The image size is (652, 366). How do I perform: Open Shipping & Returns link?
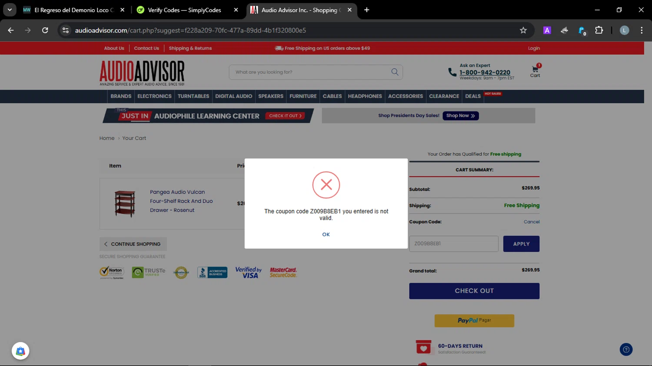190,48
